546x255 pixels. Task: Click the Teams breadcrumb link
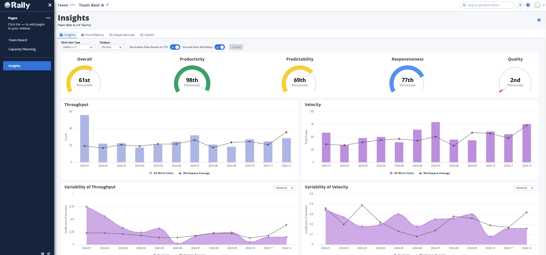63,5
